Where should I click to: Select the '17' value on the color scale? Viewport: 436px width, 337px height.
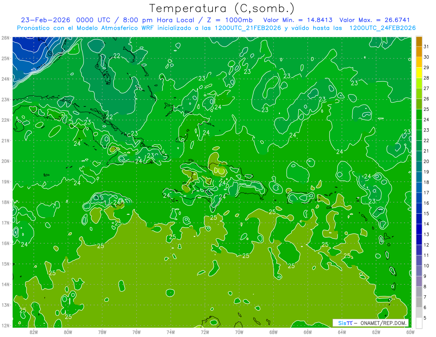point(427,193)
